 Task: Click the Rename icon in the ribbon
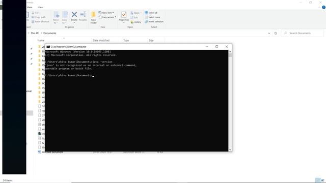pos(83,14)
